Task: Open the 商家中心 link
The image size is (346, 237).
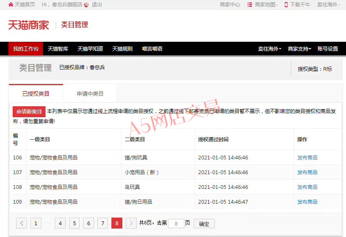Action: 230,4
